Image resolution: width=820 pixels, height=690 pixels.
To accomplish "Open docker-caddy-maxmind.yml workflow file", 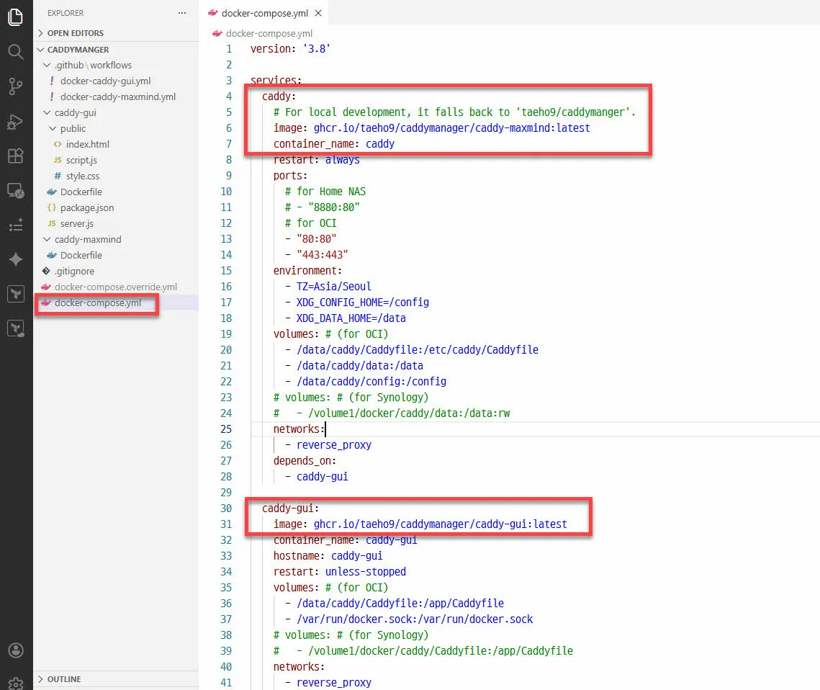I will 117,97.
